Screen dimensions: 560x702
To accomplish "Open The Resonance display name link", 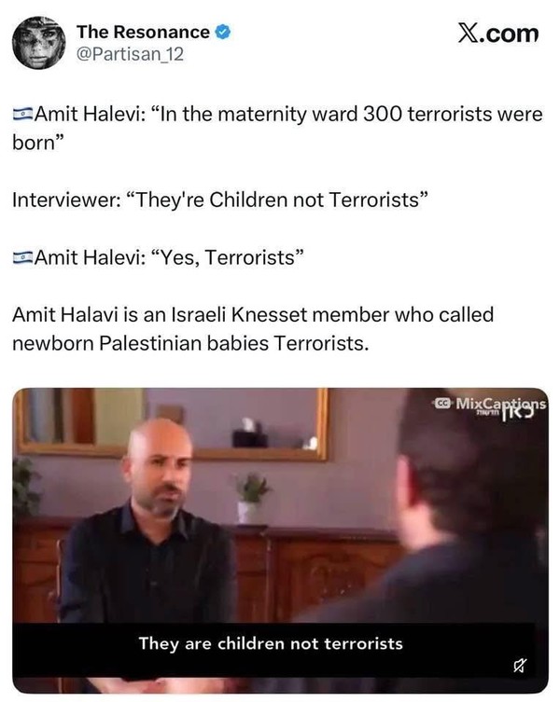I will point(143,33).
